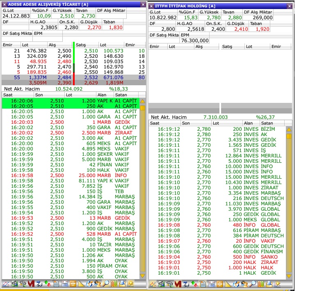Click ADESE G.Lot value 24.122.883
The width and height of the screenshot is (315, 291).
coord(16,16)
